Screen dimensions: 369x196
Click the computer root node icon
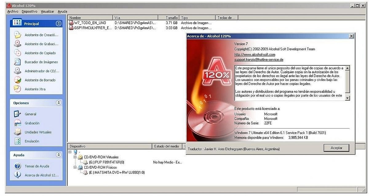75,152
